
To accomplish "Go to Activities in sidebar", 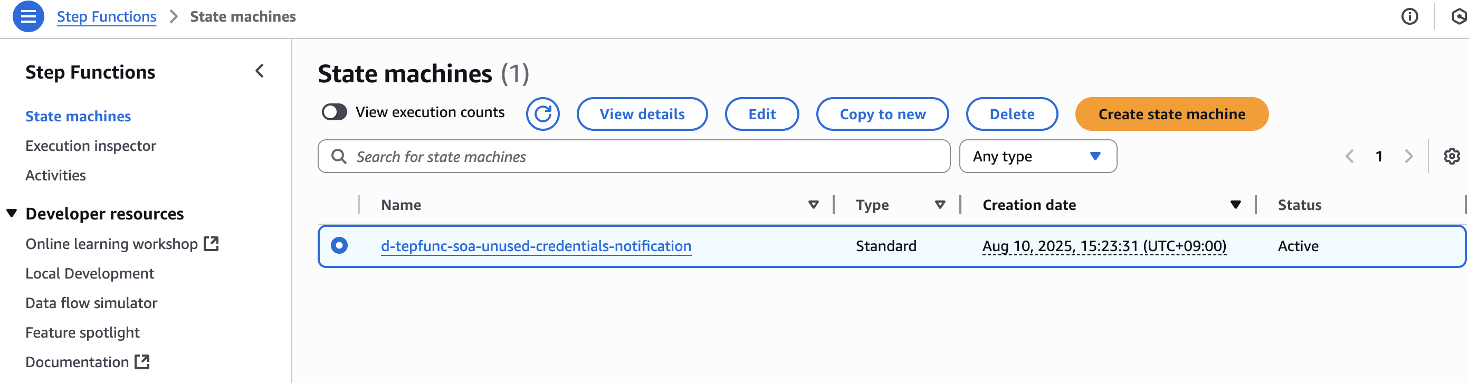I will pyautogui.click(x=55, y=176).
